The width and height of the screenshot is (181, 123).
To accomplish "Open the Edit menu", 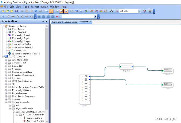I will pyautogui.click(x=12, y=7).
